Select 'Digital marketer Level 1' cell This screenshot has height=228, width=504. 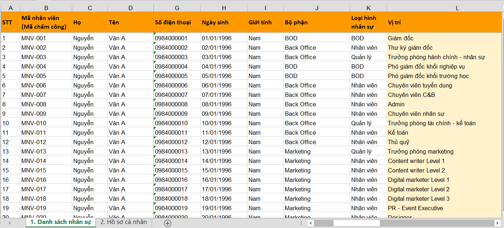pos(444,180)
